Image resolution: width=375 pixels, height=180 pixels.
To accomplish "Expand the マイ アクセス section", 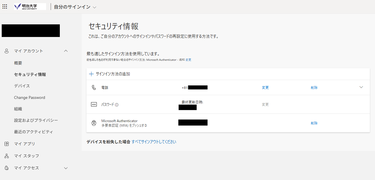I will tap(65, 168).
